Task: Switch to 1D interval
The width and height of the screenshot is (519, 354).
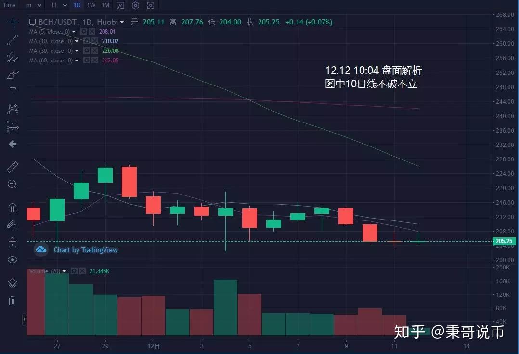Action: (x=77, y=5)
